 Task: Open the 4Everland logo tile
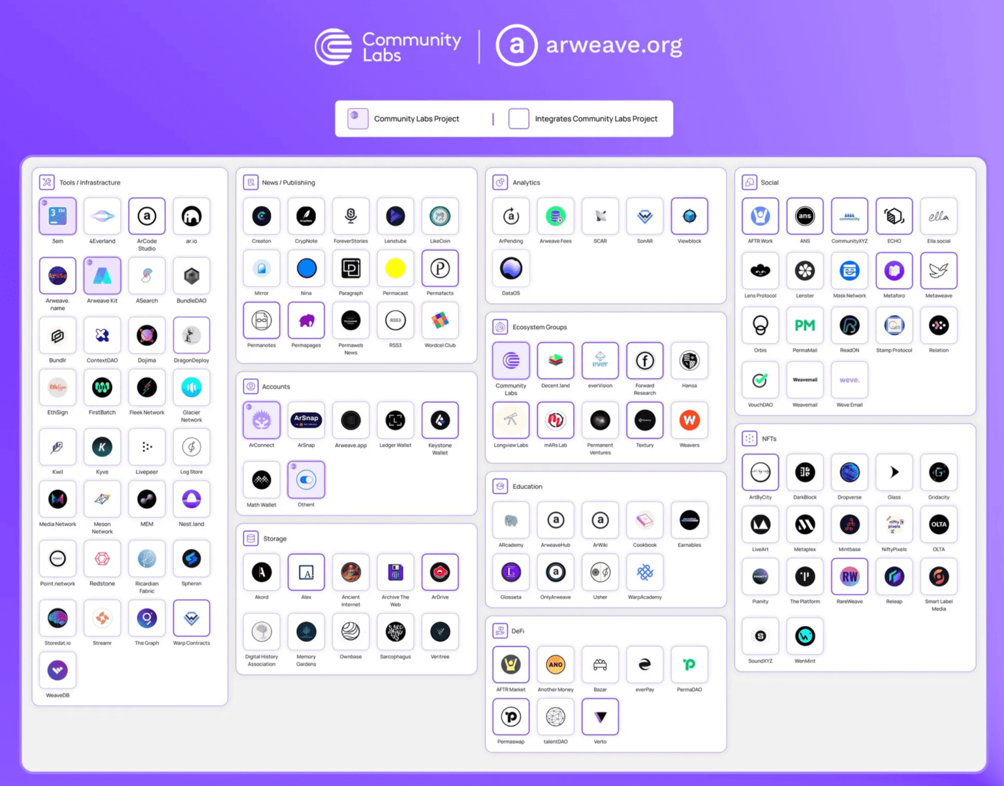(x=102, y=216)
